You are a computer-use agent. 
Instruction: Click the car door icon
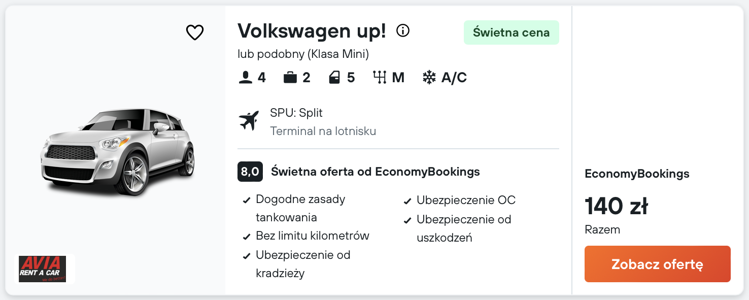pyautogui.click(x=334, y=77)
